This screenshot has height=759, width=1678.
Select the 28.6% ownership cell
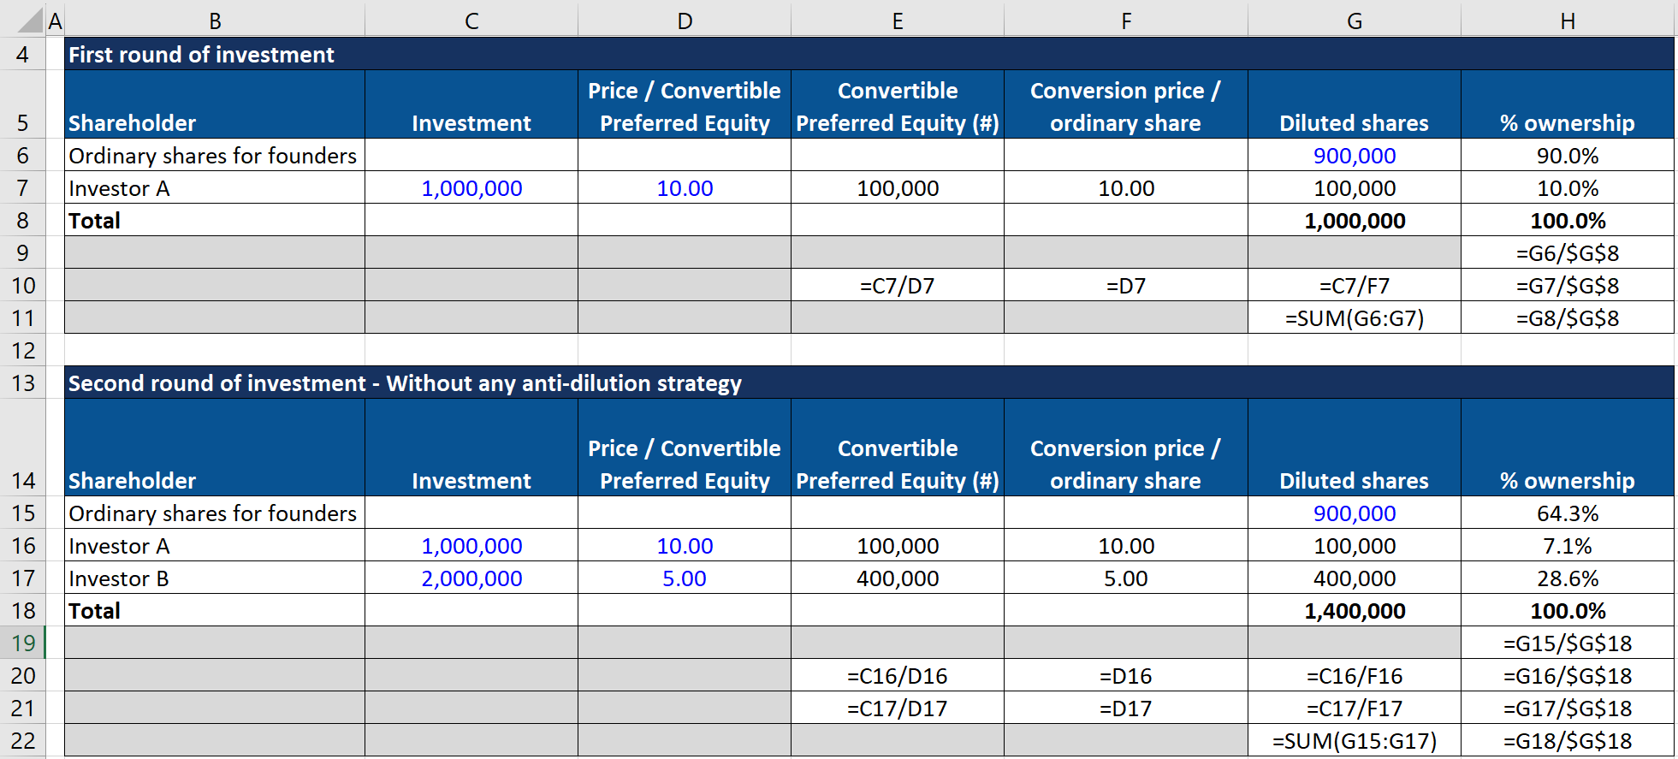click(1567, 578)
